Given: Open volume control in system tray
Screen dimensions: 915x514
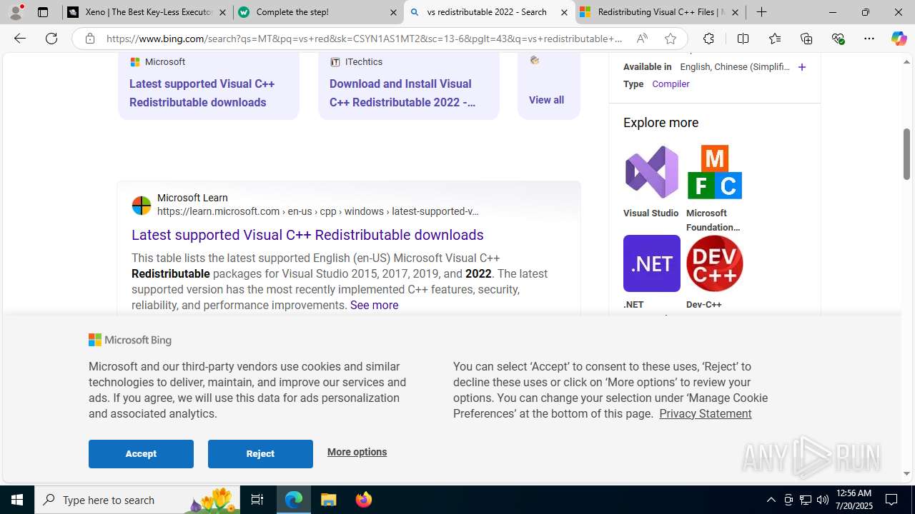Looking at the screenshot, I should 823,500.
